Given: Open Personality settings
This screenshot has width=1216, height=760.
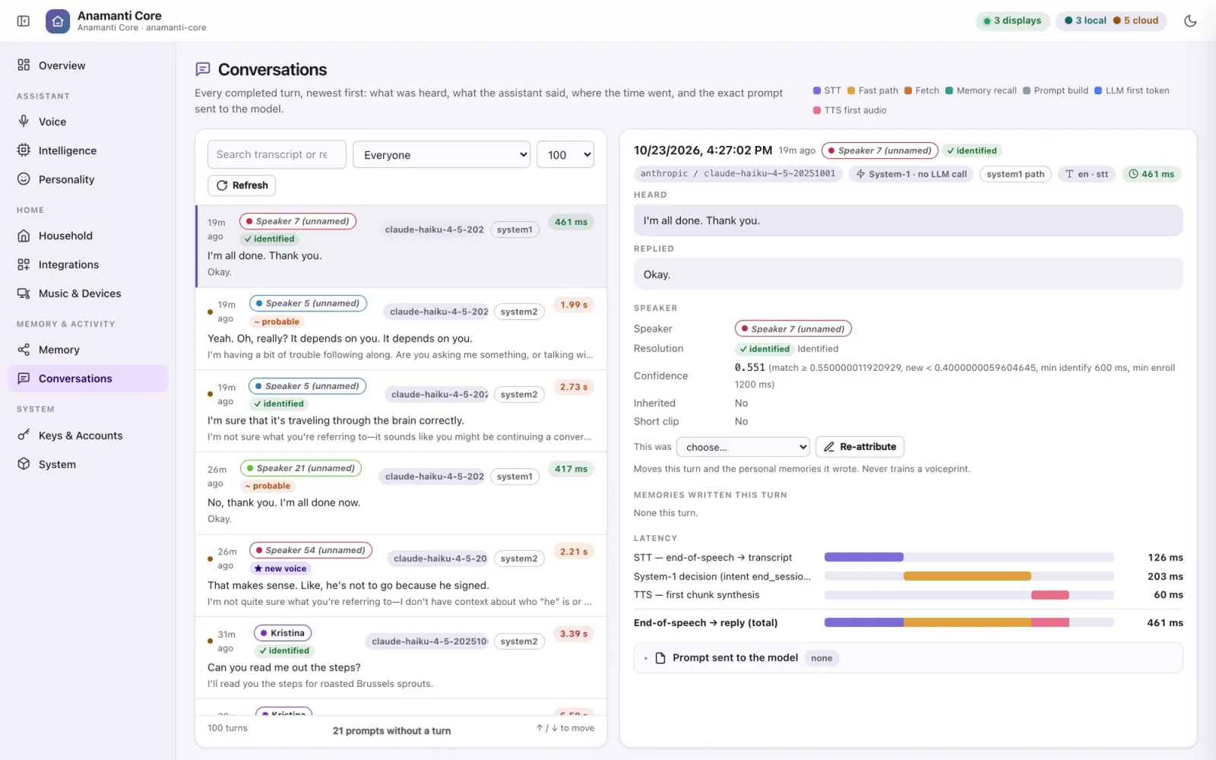Looking at the screenshot, I should coord(88,179).
